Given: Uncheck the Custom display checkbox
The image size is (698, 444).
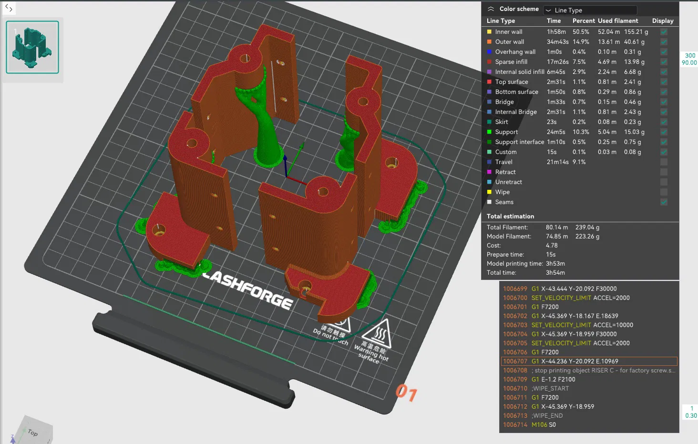Looking at the screenshot, I should click(x=664, y=152).
